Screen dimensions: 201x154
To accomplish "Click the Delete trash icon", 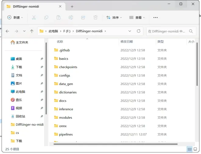I will pyautogui.click(x=95, y=17).
